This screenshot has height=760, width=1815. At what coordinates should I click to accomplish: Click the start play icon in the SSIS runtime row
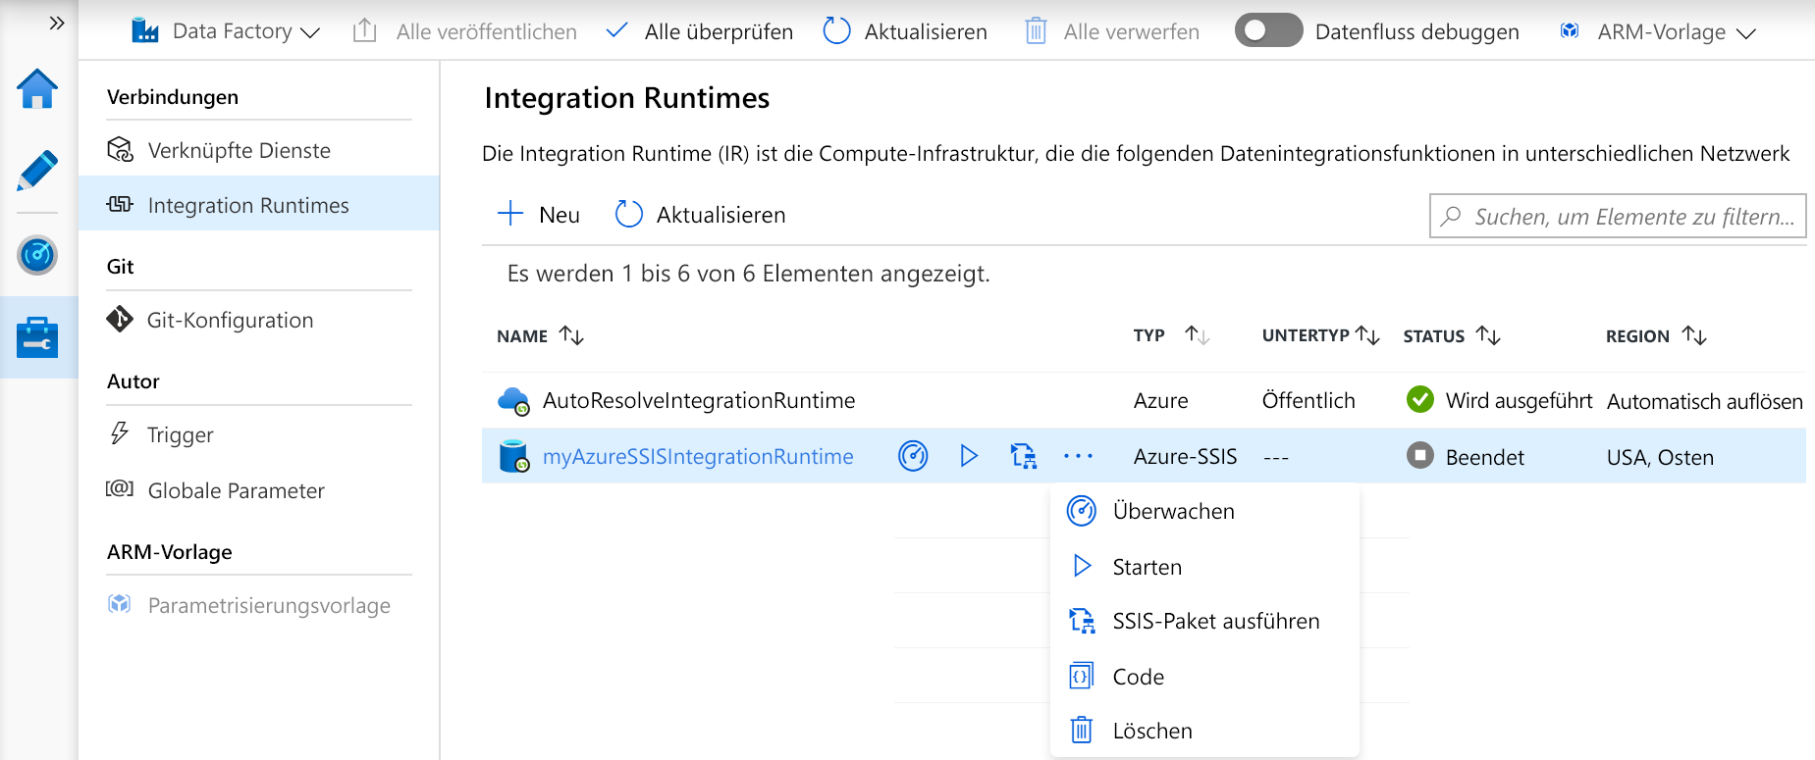(x=969, y=456)
